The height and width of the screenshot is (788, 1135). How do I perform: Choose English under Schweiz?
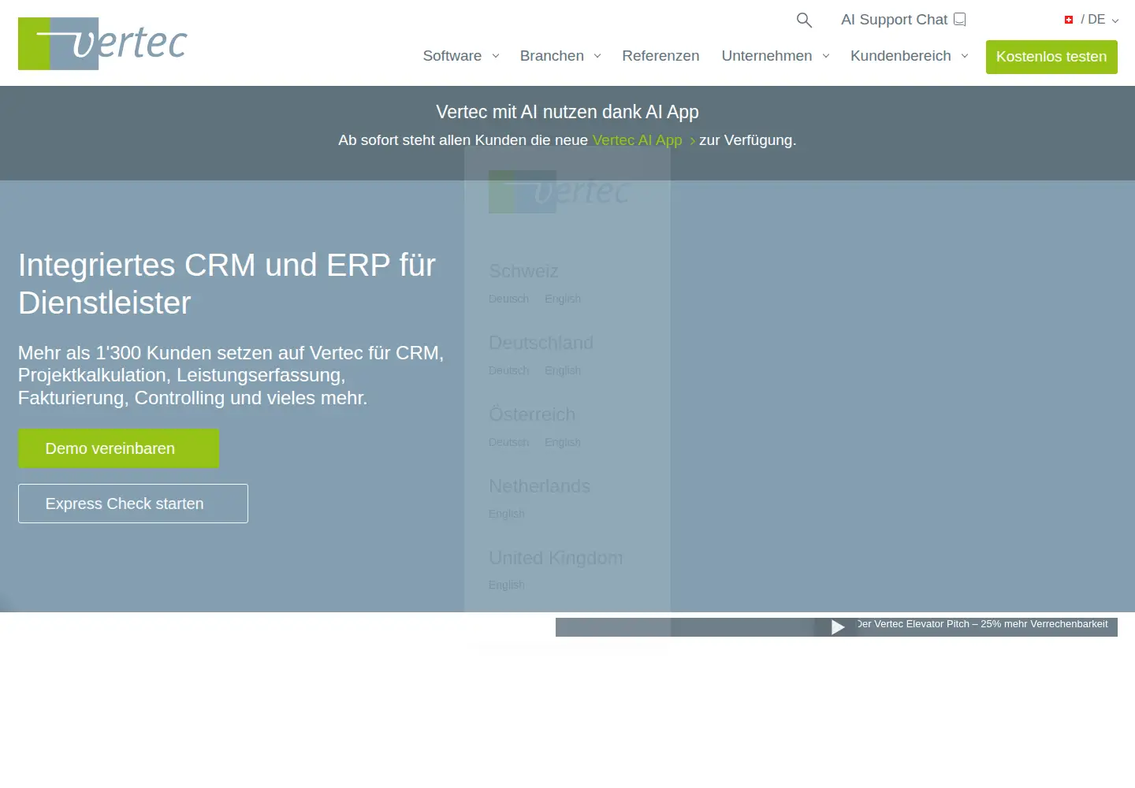pos(563,299)
